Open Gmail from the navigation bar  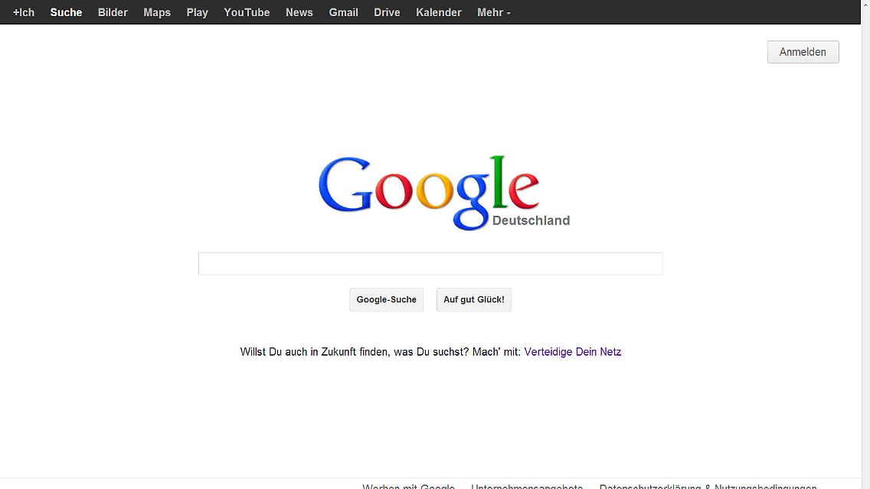(343, 12)
